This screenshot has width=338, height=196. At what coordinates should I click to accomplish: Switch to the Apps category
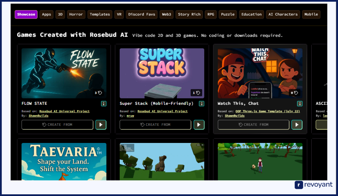coord(47,15)
